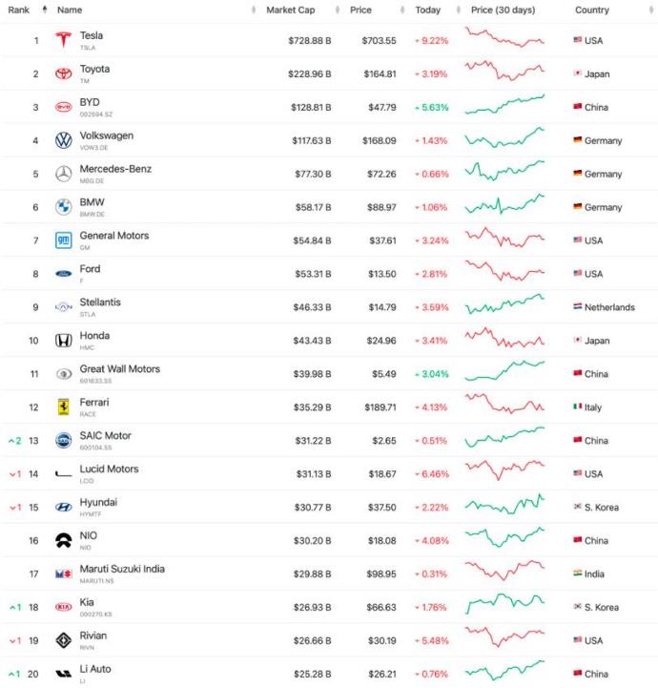Open the Maruti Suzuki India link
The image size is (658, 688).
coord(122,569)
